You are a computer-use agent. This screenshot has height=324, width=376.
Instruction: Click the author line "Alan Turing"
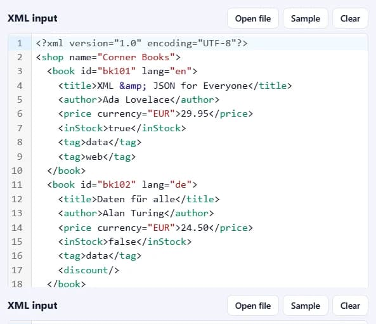pos(136,213)
